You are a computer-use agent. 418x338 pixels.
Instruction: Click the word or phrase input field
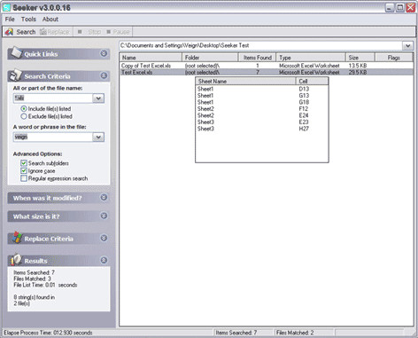[x=53, y=137]
